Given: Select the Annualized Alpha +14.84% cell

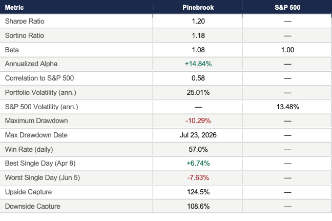Looking at the screenshot, I should (x=198, y=64).
